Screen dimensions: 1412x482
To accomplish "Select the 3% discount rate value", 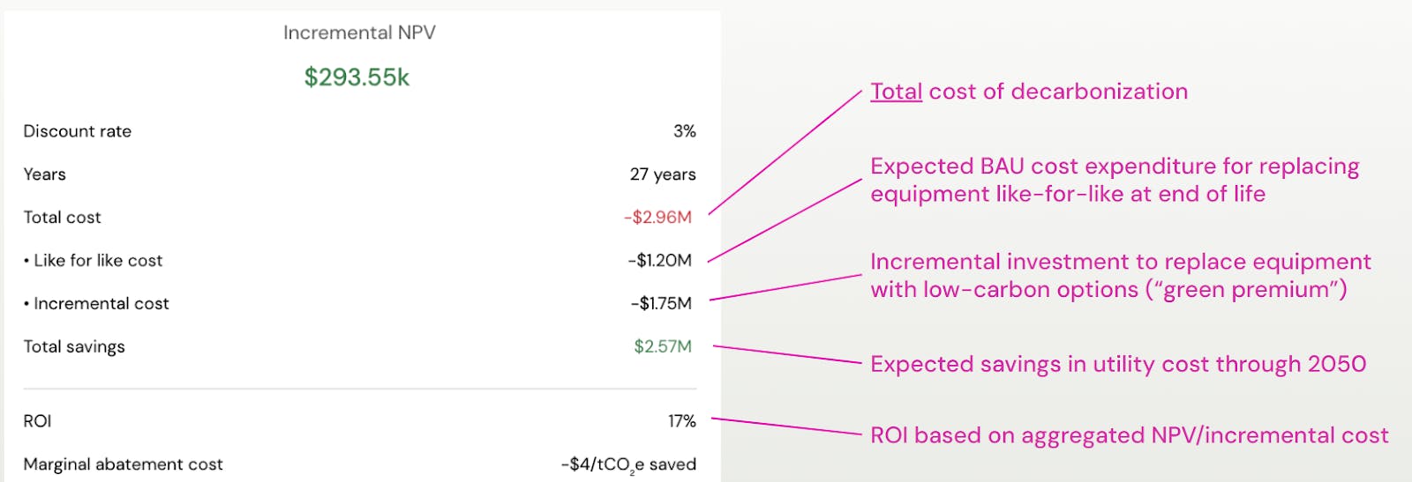I will 684,131.
